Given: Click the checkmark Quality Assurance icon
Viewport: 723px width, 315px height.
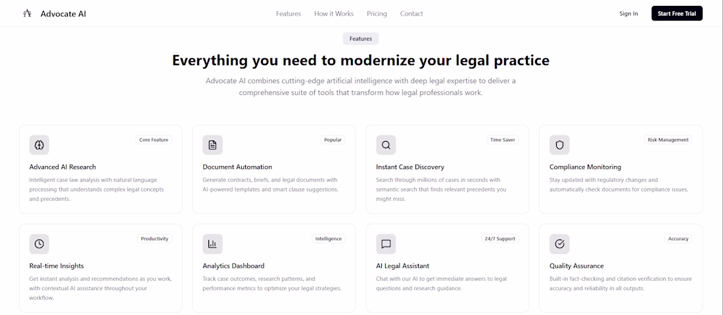Looking at the screenshot, I should click(x=559, y=244).
